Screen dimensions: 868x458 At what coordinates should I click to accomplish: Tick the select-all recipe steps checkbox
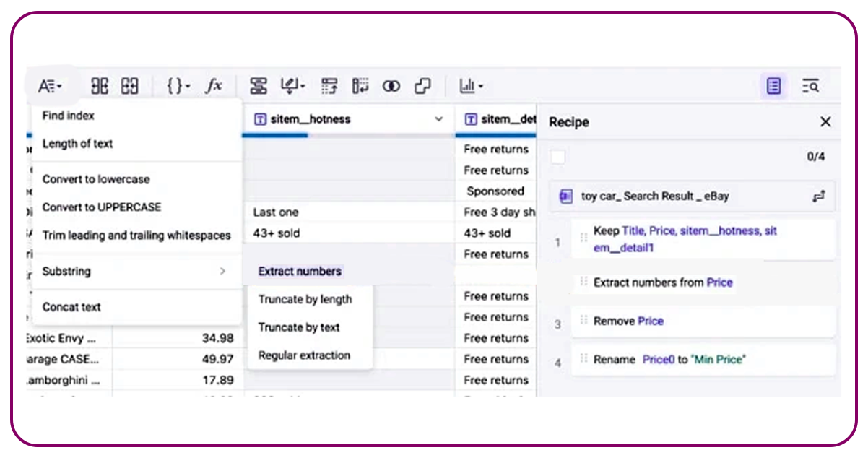tap(558, 157)
